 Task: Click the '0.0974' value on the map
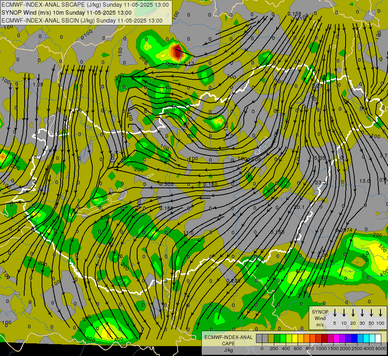pos(344,230)
